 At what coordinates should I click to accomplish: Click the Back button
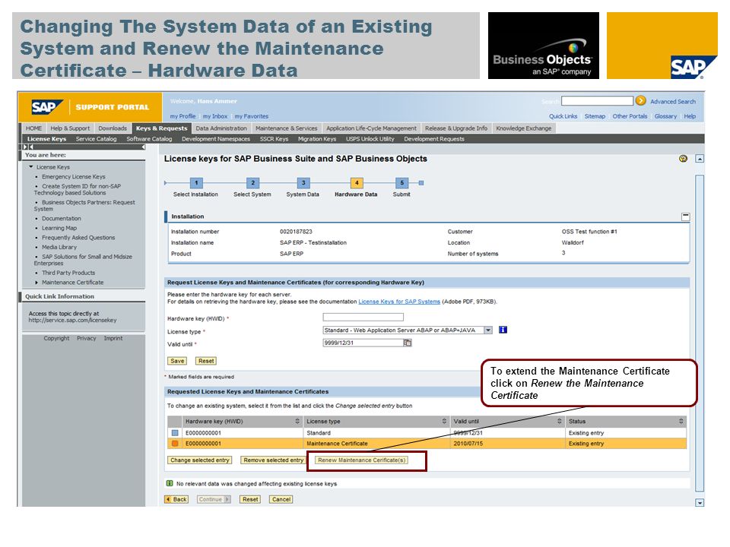176,499
